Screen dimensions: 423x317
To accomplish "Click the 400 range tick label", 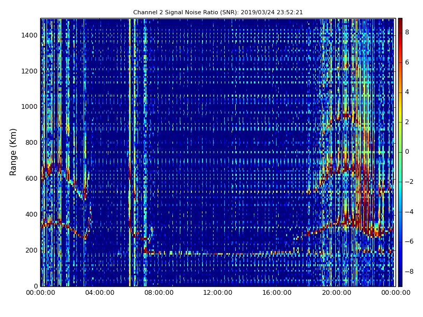I will 31,215.
